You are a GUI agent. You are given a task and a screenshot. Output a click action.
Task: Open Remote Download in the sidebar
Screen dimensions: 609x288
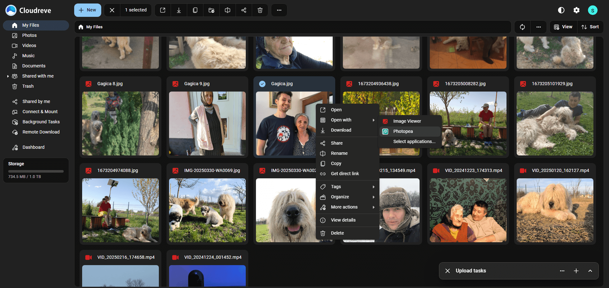coord(36,132)
